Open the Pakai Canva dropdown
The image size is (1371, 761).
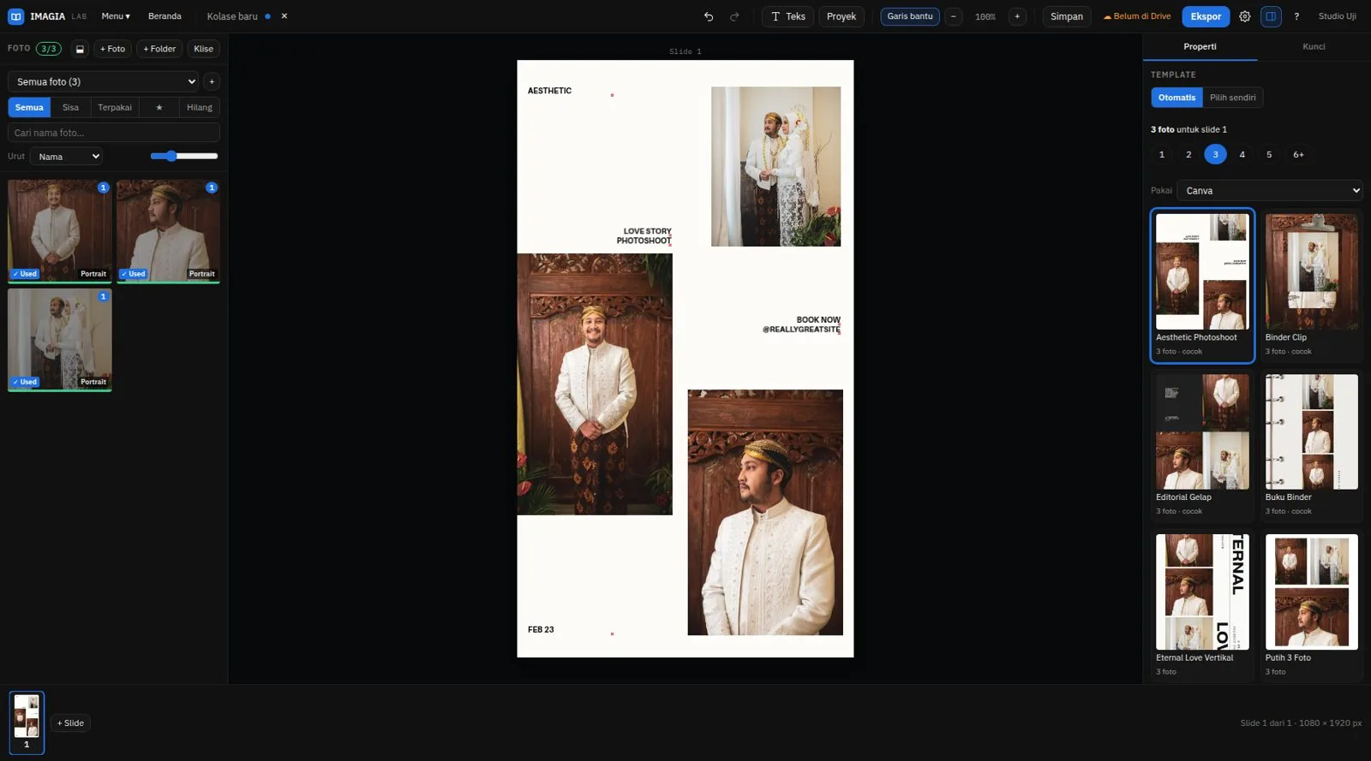pos(1270,191)
